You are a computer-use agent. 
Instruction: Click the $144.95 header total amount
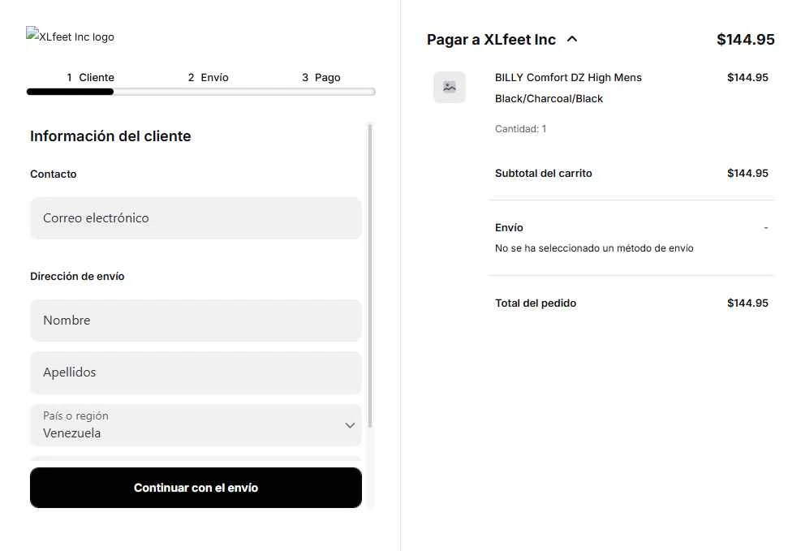click(745, 39)
